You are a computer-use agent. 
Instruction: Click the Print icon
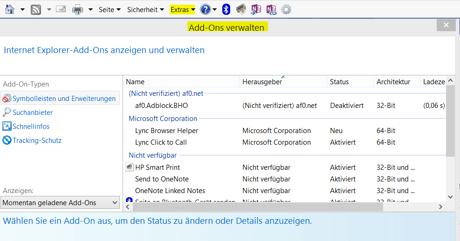77,10
